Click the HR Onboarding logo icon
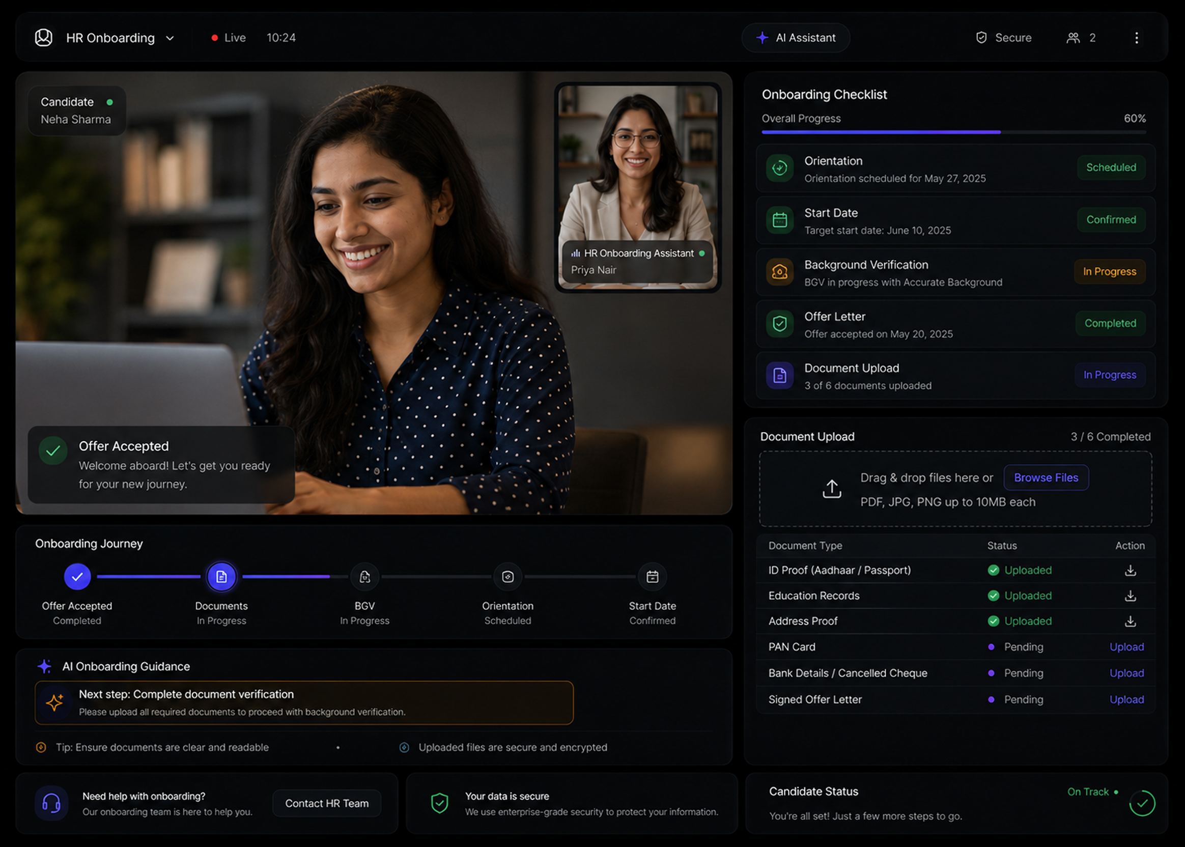1185x847 pixels. pos(44,38)
